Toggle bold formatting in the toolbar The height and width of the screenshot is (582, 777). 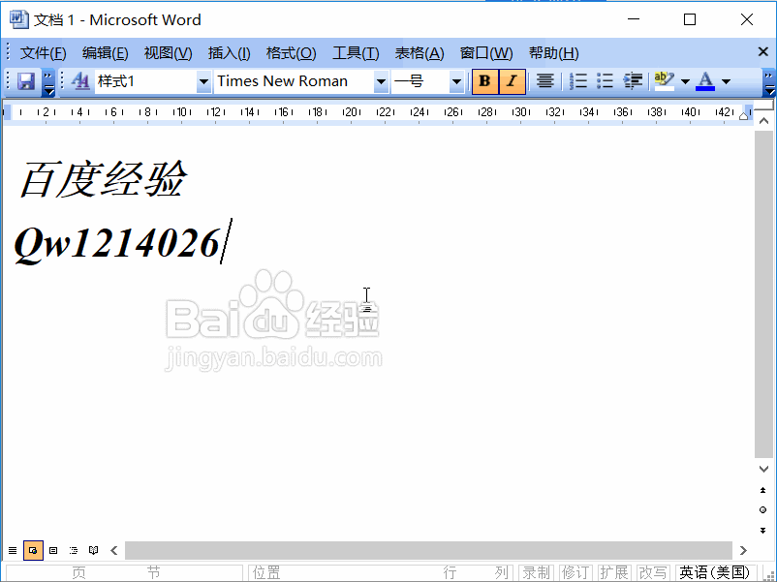click(x=483, y=81)
